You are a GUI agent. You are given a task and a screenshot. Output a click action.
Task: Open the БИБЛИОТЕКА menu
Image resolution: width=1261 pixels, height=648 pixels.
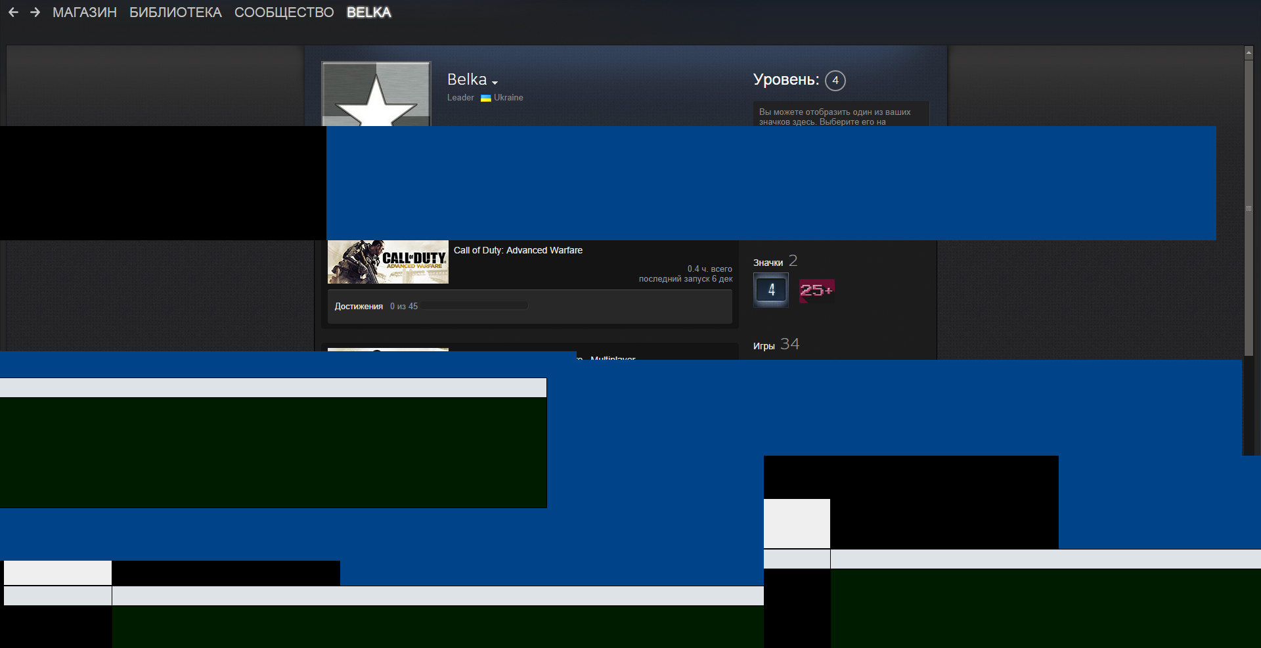175,12
